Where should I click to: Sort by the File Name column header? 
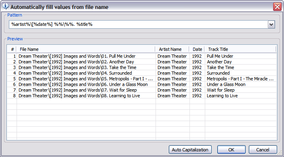(86, 49)
